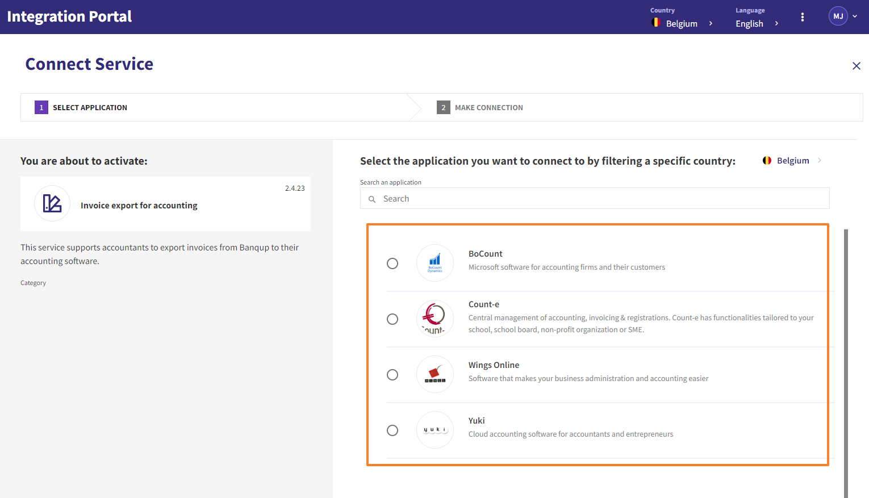The width and height of the screenshot is (869, 498).
Task: Click the Yuki application name
Action: coord(477,421)
